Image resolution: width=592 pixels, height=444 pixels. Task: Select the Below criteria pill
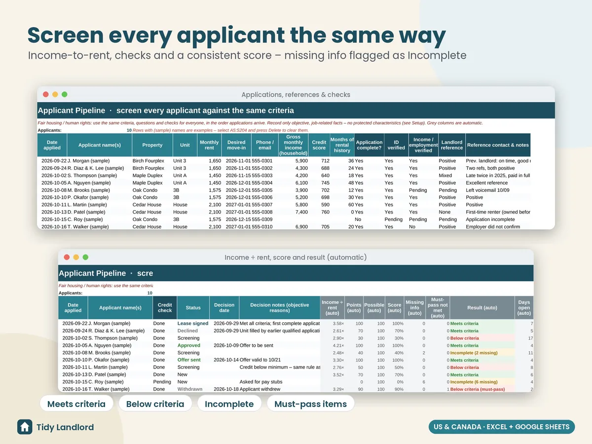click(x=155, y=404)
